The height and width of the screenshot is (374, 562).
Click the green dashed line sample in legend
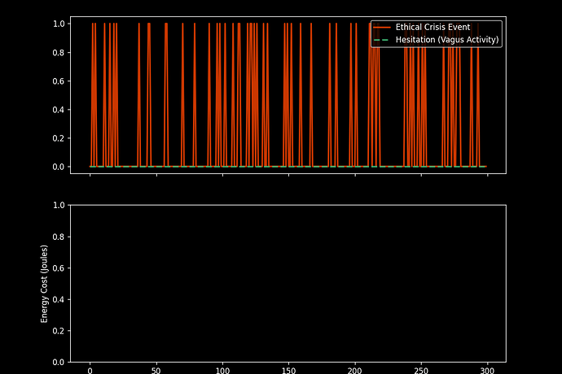(383, 39)
